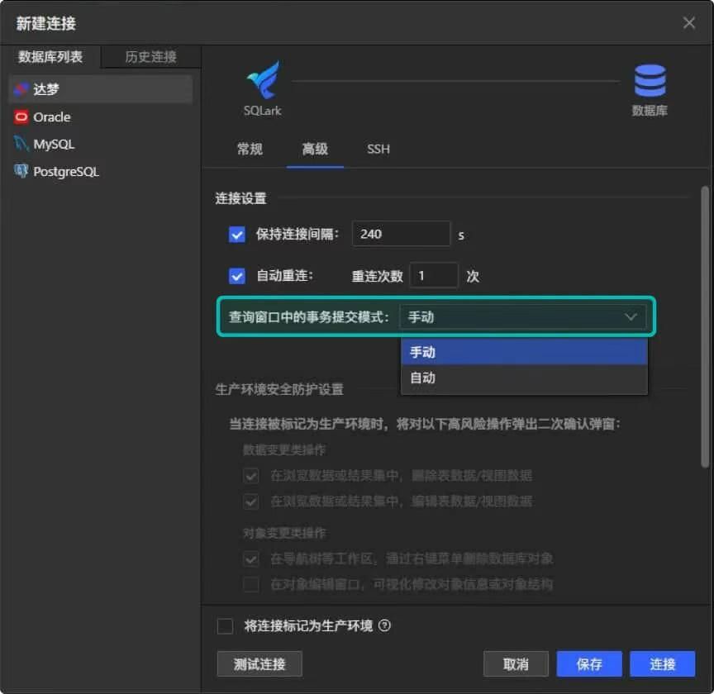Click the 保持连接间隔 value field 240
This screenshot has width=714, height=694.
[401, 234]
